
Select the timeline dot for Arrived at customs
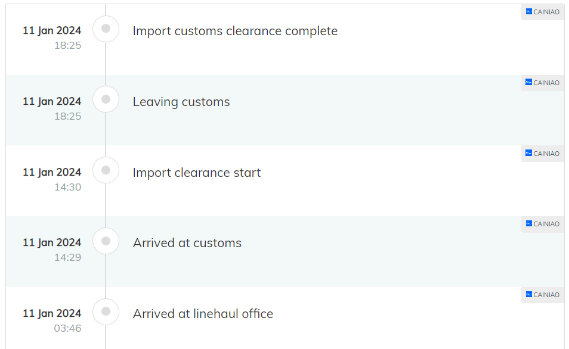106,241
